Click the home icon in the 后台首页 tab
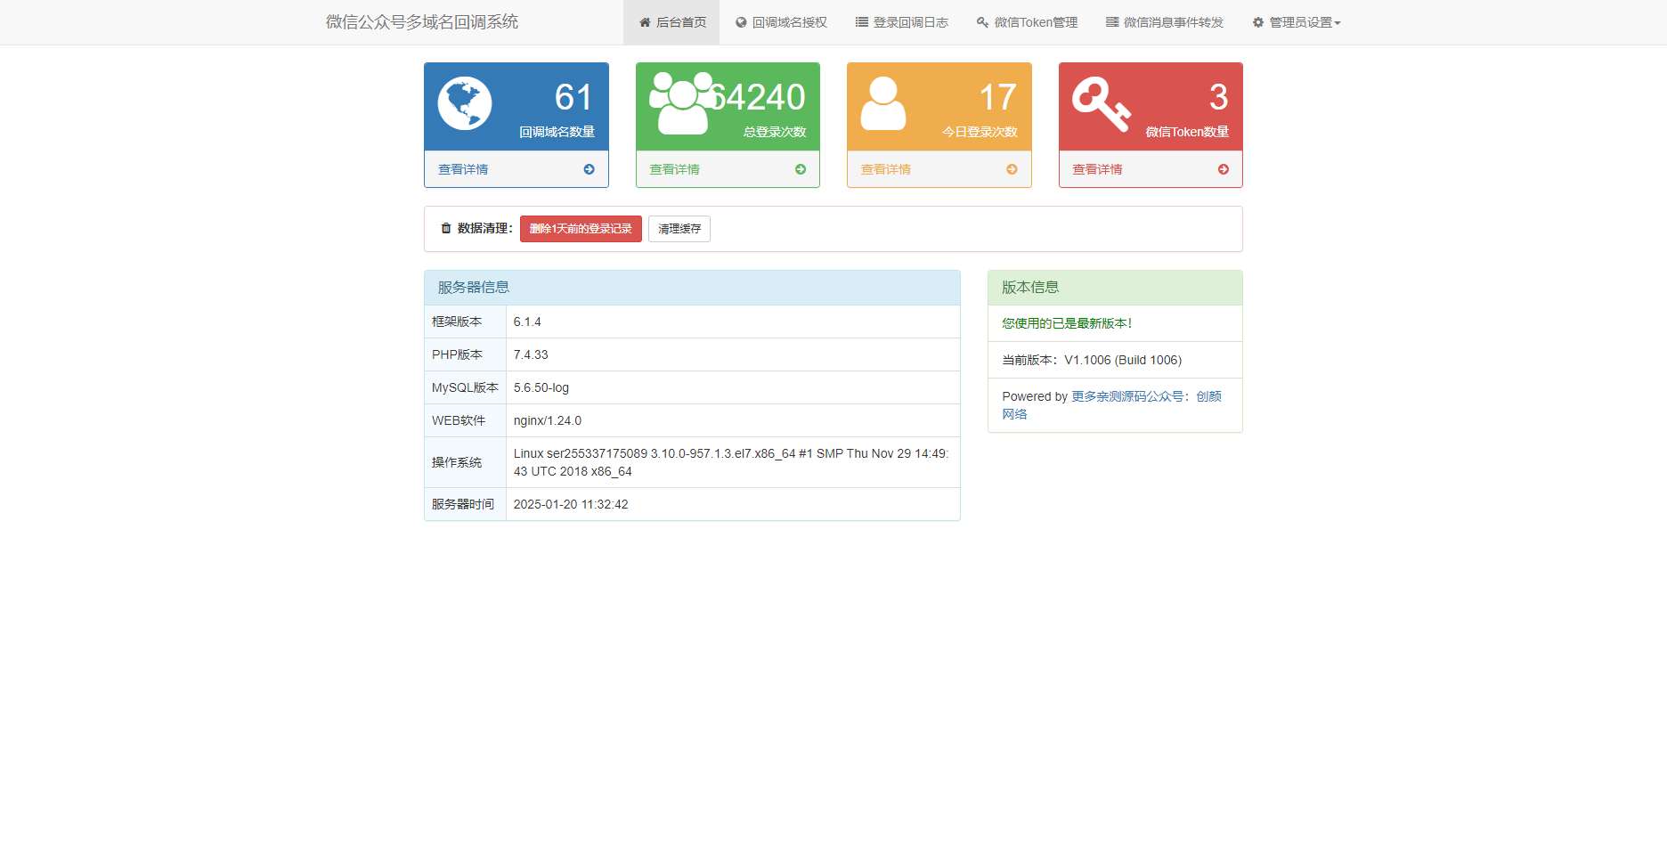 click(x=645, y=22)
